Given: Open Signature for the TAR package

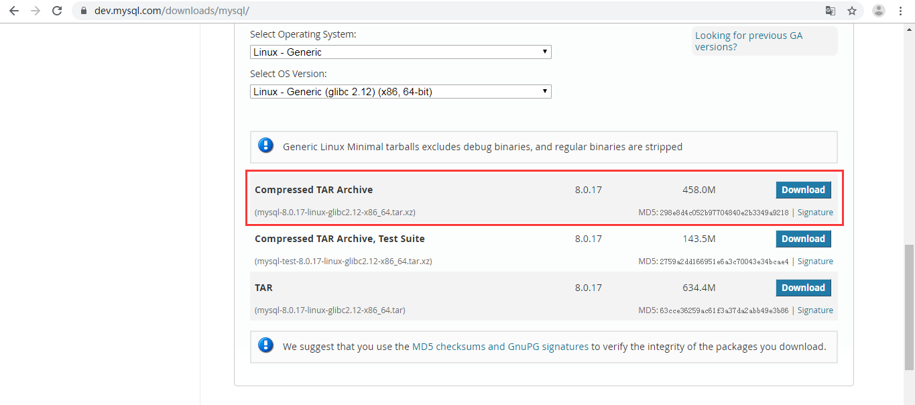Looking at the screenshot, I should coord(815,310).
